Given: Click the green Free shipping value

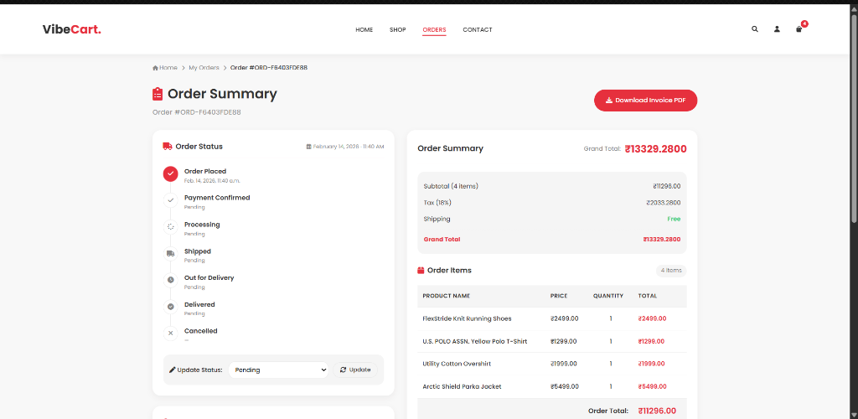Looking at the screenshot, I should click(674, 219).
